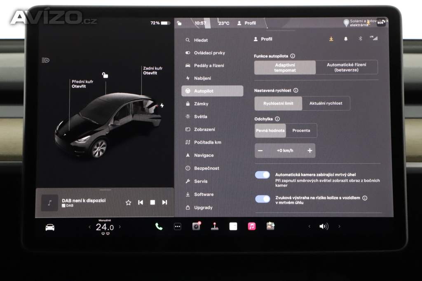Raise cabin temperature with right chevron

click(120, 227)
